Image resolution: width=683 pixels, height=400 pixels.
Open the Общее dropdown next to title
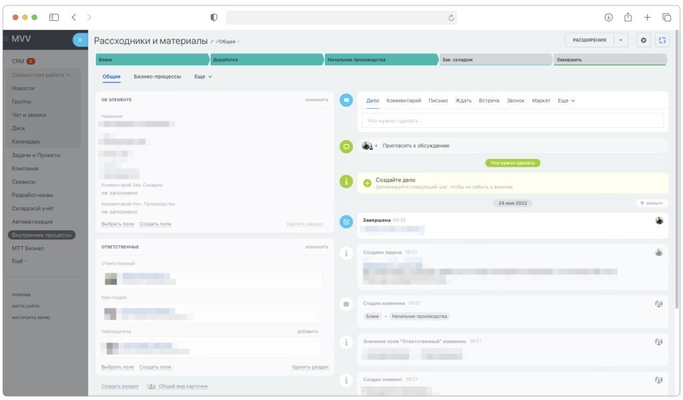228,41
